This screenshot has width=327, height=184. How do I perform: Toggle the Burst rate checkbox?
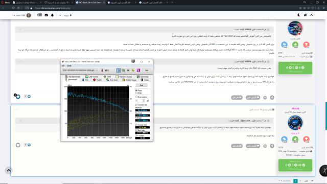pos(136,130)
